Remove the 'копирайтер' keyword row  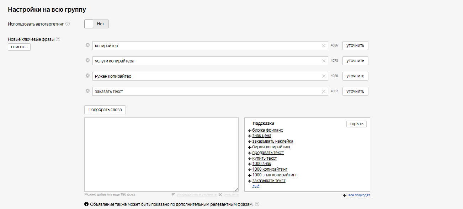[87, 45]
